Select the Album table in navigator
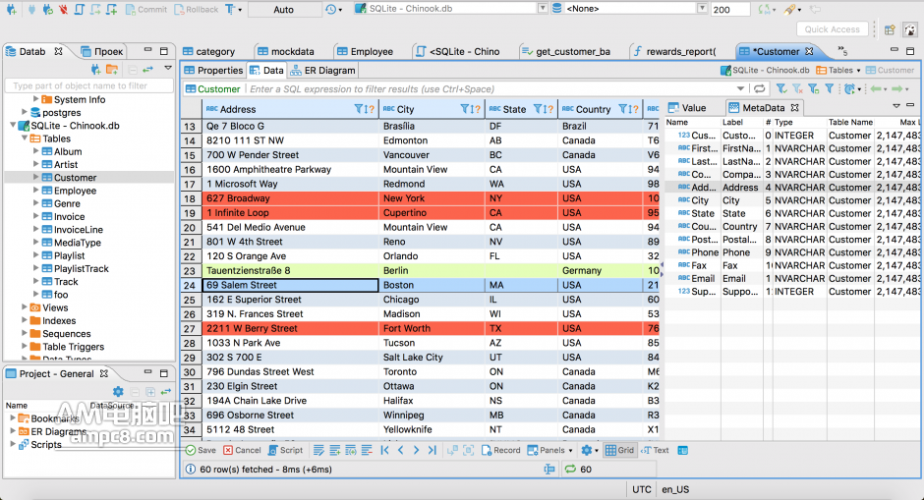 [68, 151]
